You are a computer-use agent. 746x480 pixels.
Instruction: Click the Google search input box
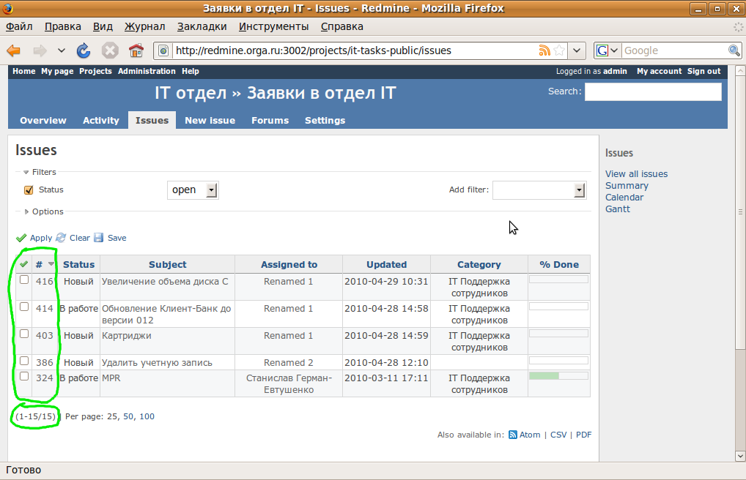tap(674, 50)
